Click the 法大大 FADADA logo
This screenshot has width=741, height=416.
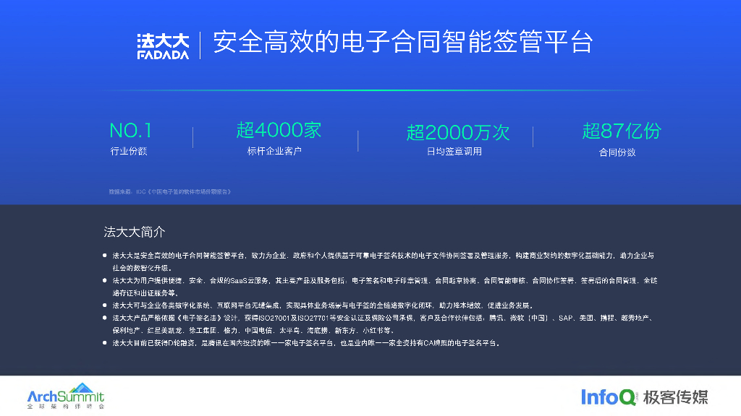(163, 46)
